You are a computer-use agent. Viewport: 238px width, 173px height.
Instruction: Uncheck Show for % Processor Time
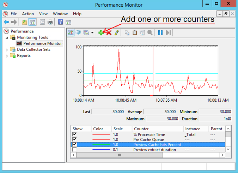[x=74, y=135]
